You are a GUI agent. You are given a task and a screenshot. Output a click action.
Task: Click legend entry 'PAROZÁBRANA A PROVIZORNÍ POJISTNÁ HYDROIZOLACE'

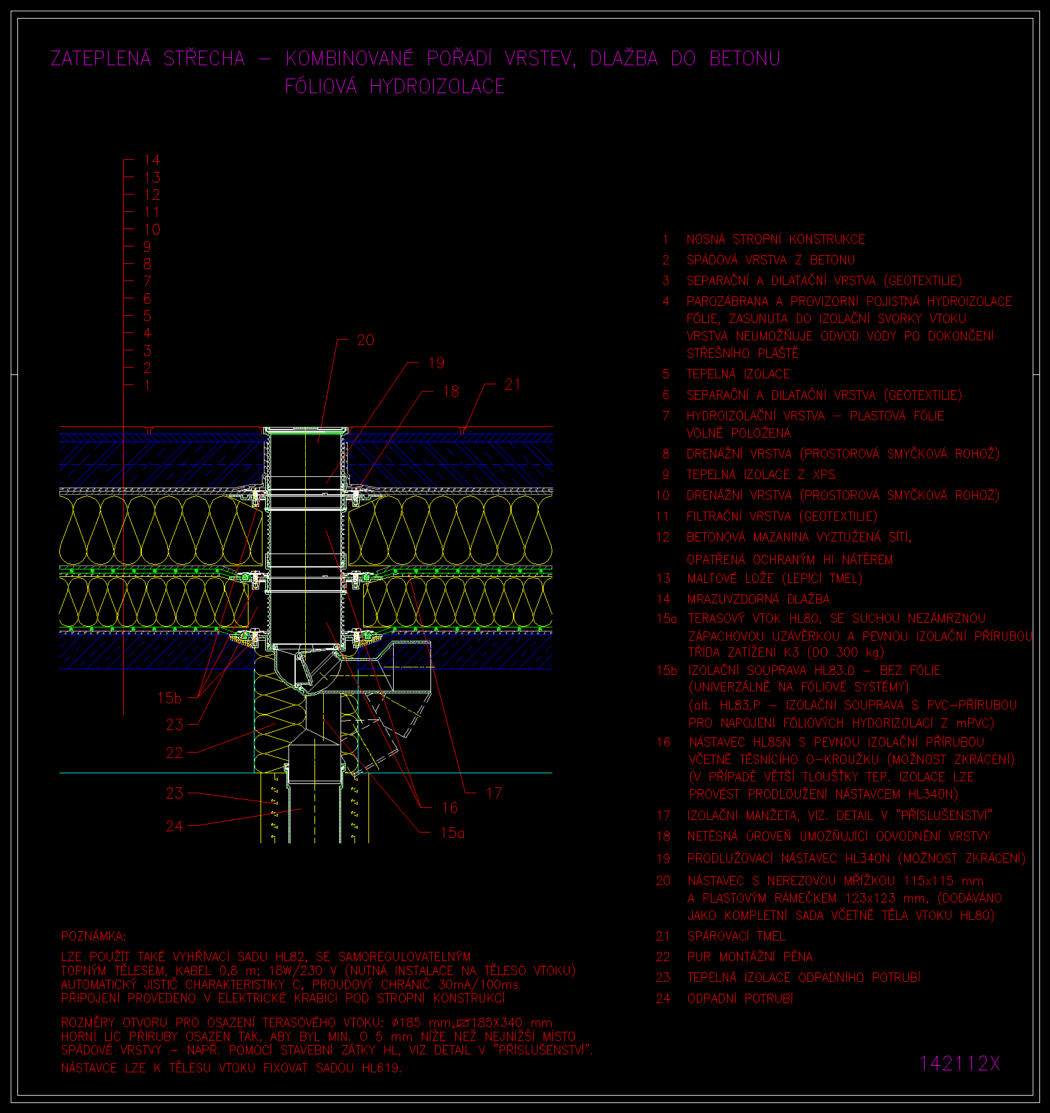849,302
